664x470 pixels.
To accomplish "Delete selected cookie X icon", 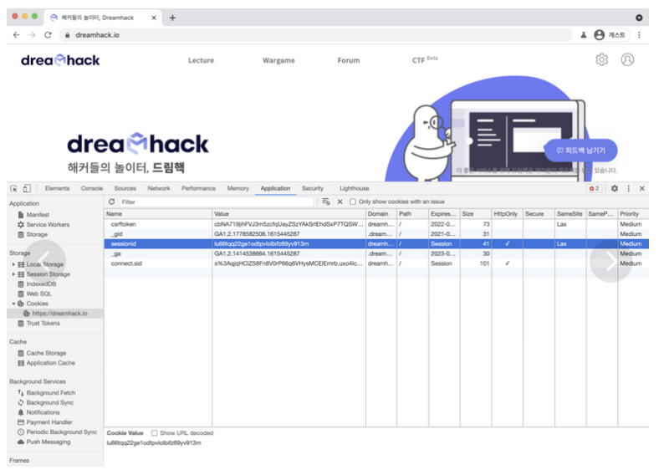I will click(340, 202).
